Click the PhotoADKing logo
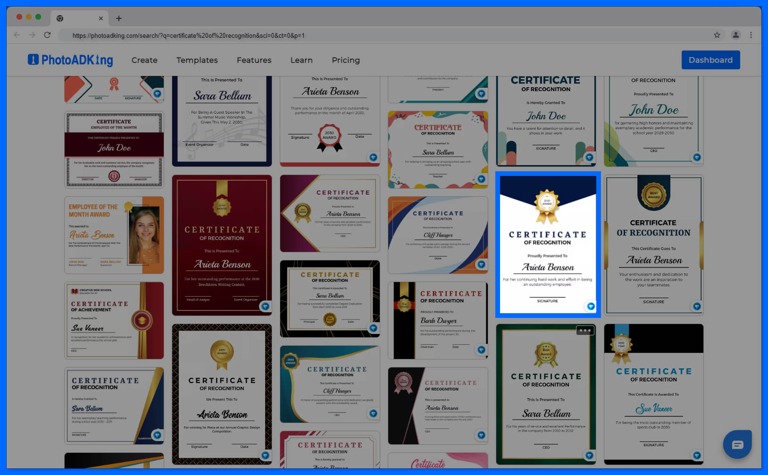 point(70,60)
